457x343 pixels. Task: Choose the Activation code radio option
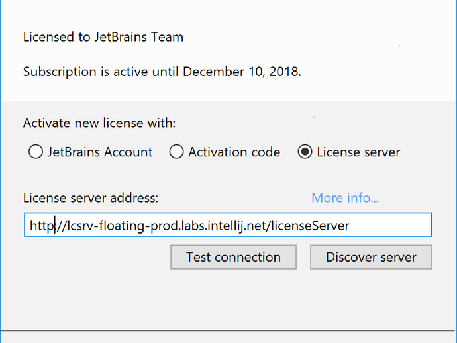[176, 152]
